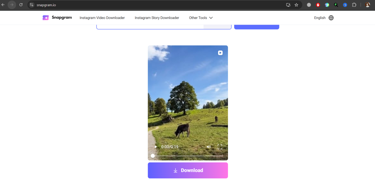Open Instagram Story Downloader
The width and height of the screenshot is (375, 192).
[x=157, y=18]
